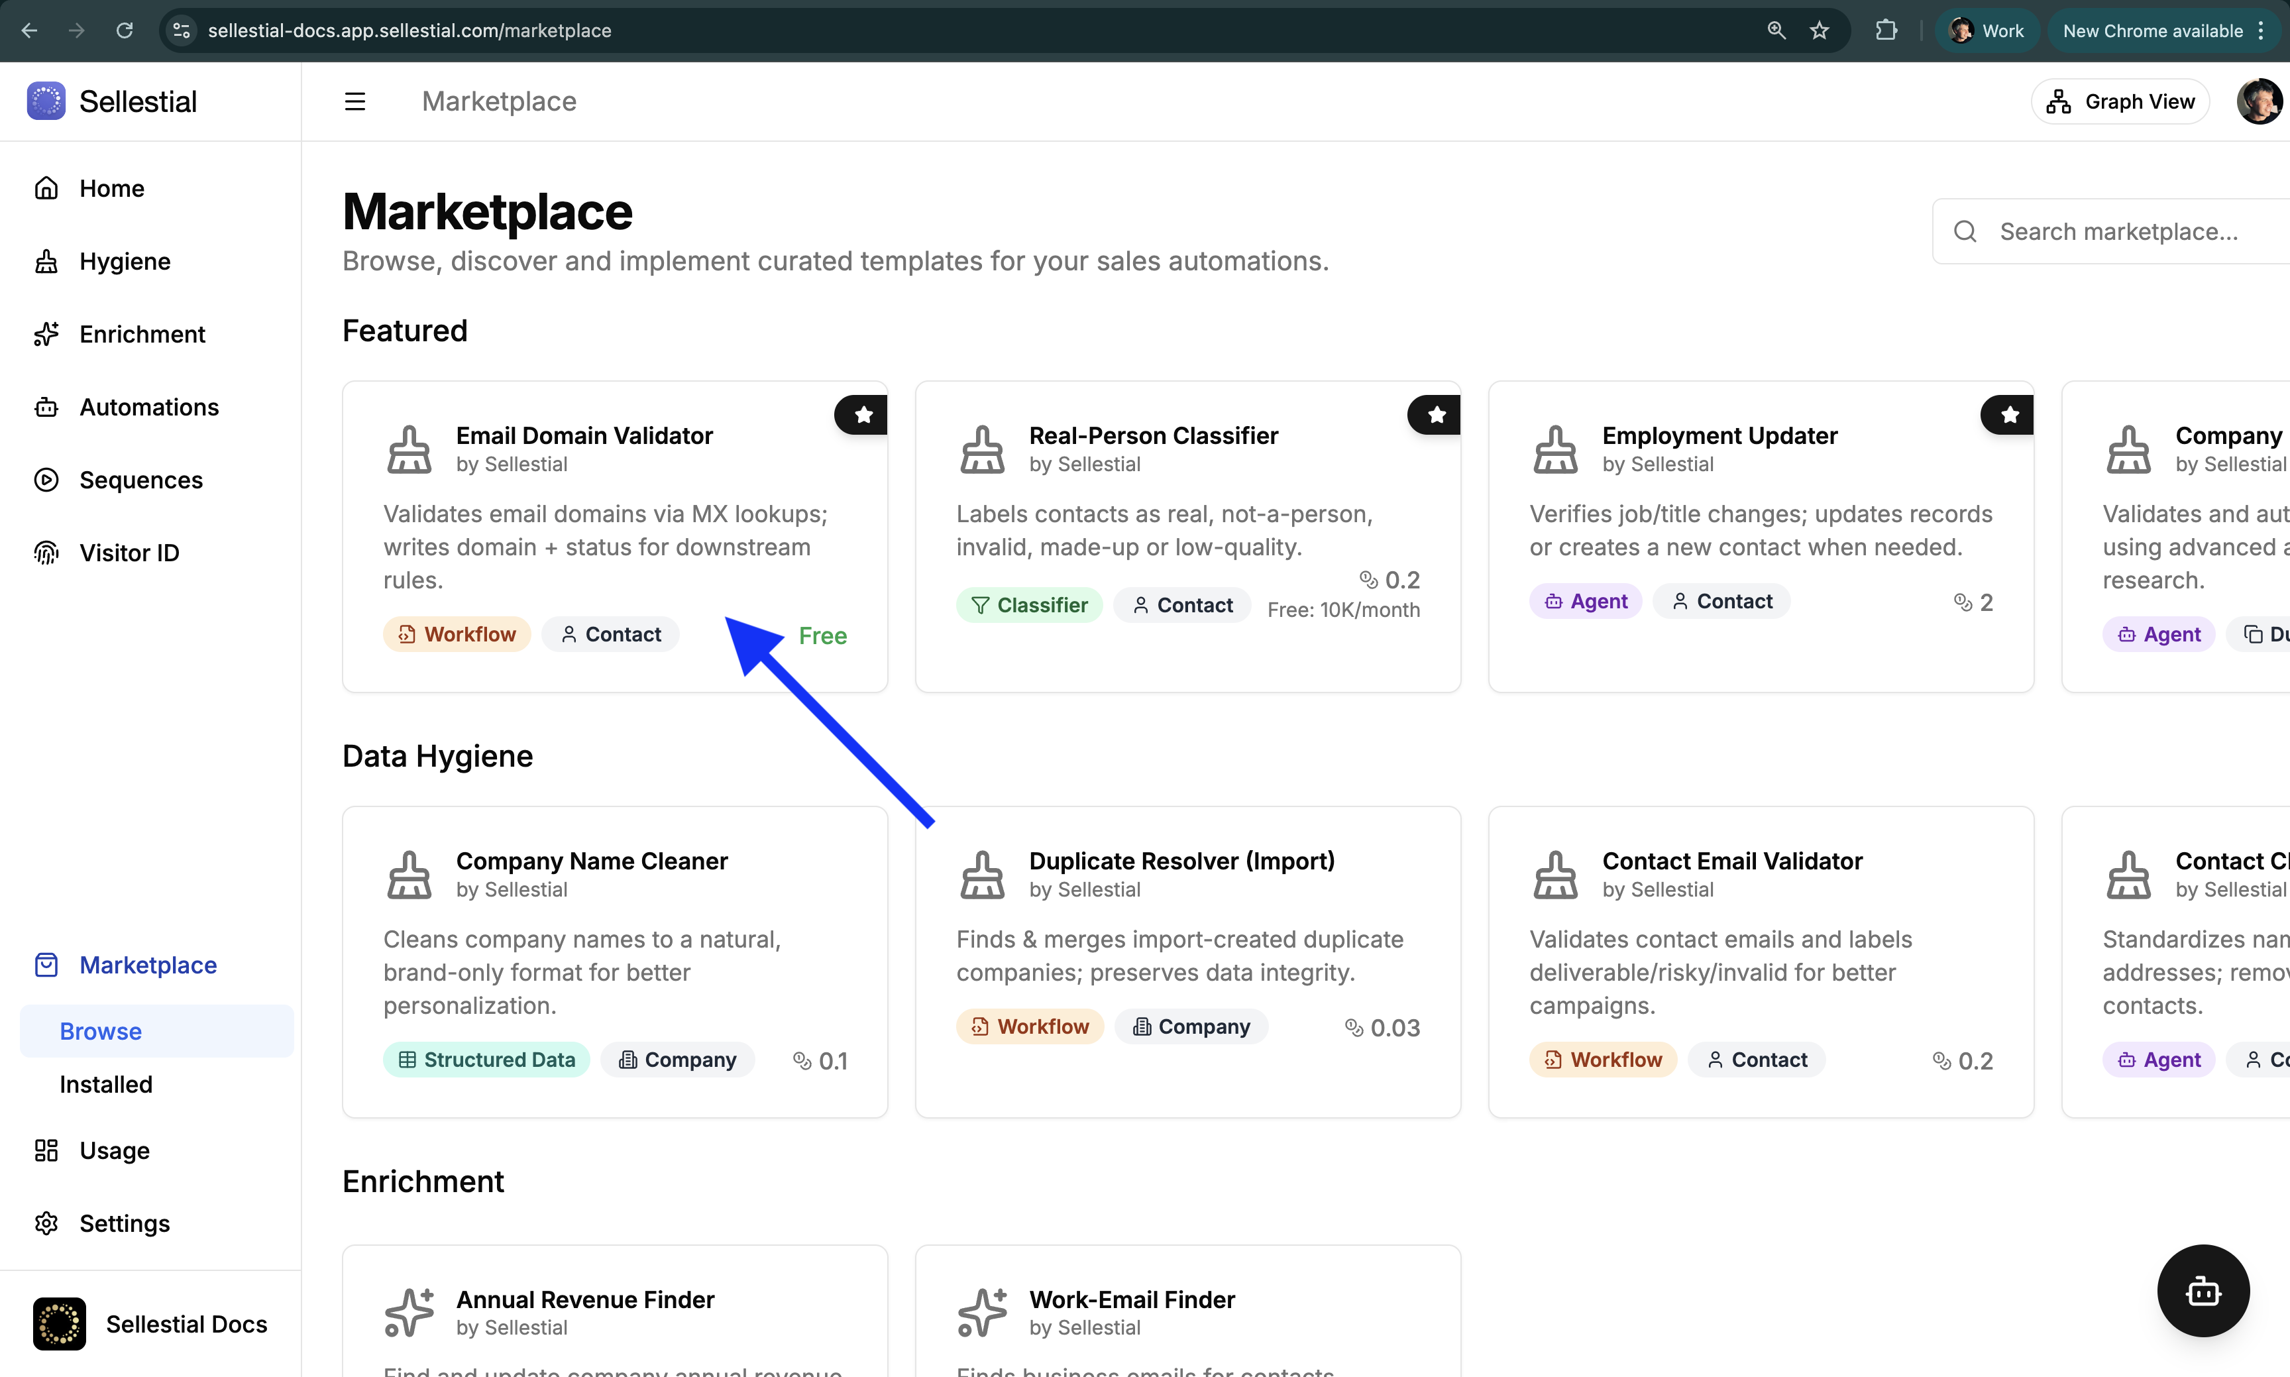Viewport: 2290px width, 1377px height.
Task: Collapse the sidebar with the hamburger icon
Action: coord(354,100)
